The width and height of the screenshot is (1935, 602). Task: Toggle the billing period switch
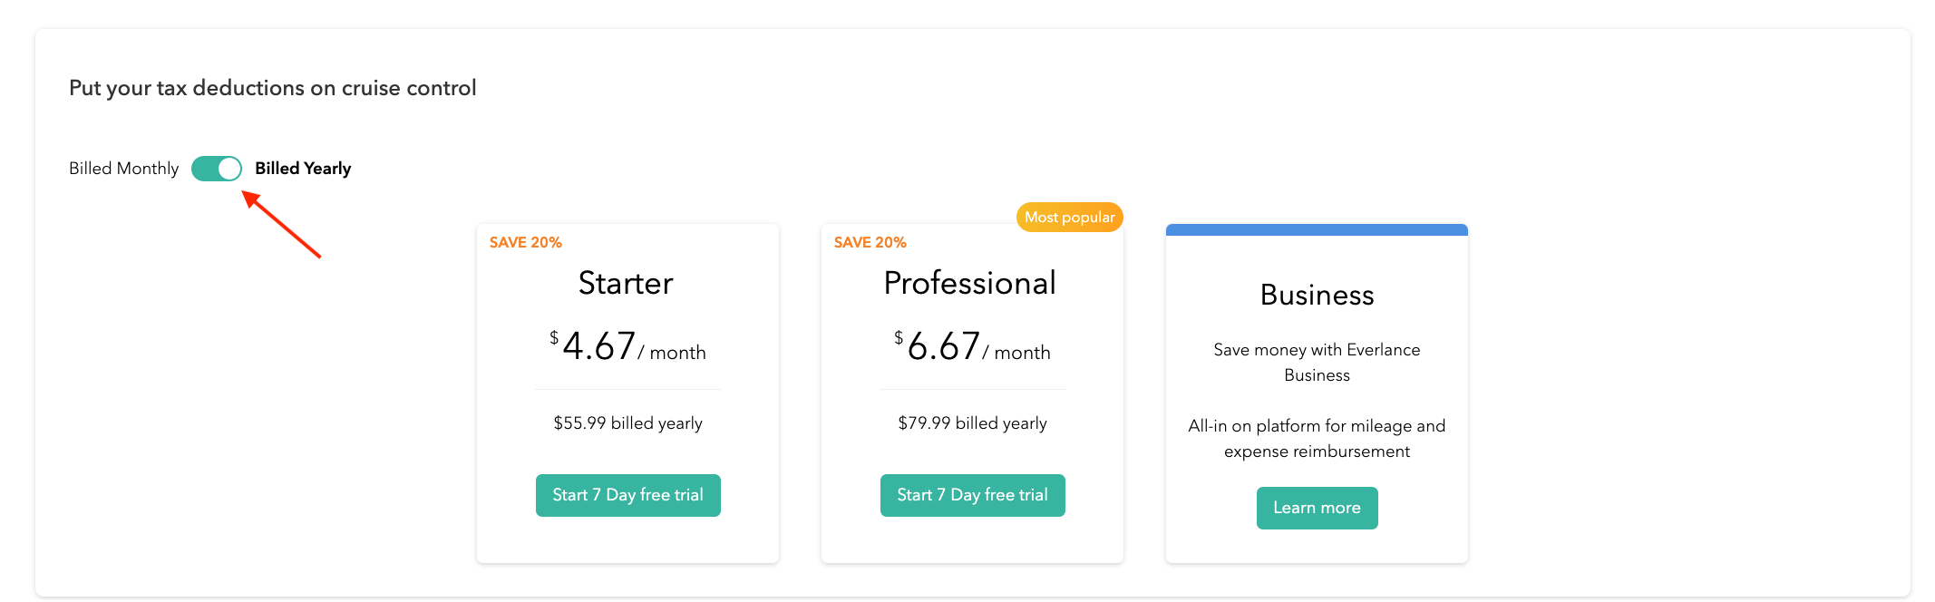217,169
